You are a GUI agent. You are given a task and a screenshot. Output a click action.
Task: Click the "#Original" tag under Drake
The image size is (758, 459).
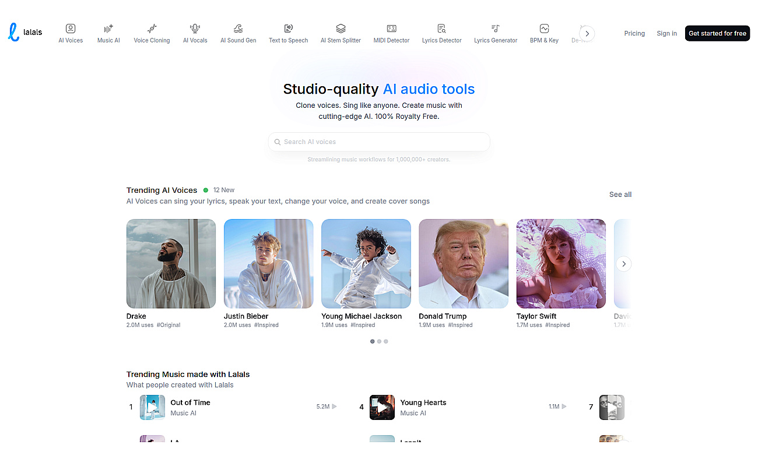click(x=169, y=325)
